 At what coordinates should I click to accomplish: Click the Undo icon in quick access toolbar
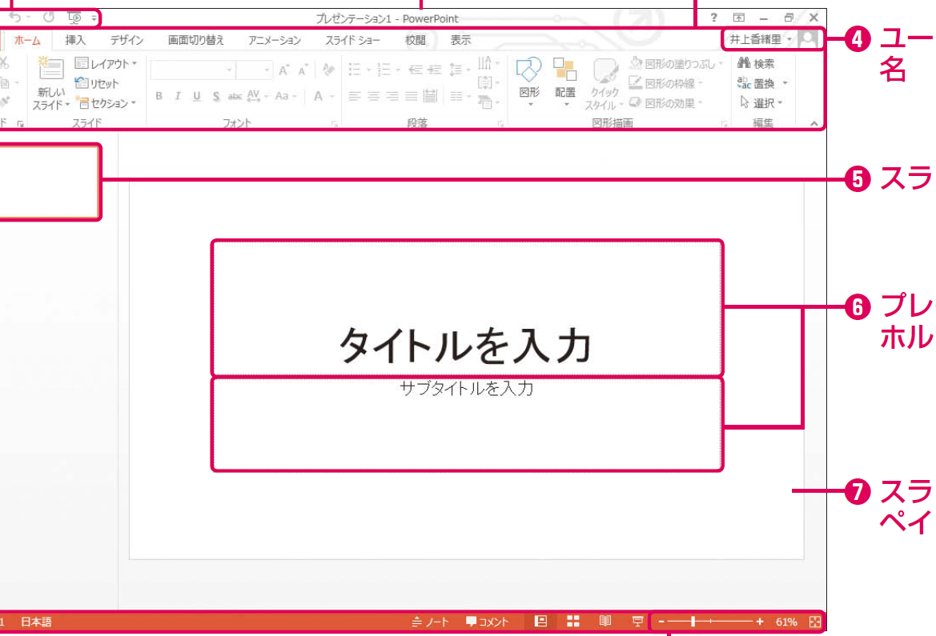coord(15,18)
